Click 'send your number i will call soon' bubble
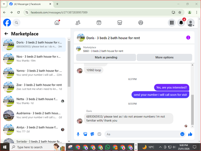The image size is (201, 151). coord(160,95)
